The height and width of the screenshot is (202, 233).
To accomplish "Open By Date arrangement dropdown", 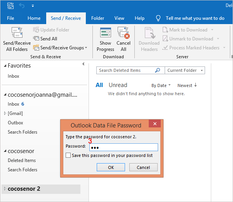I will pyautogui.click(x=161, y=85).
